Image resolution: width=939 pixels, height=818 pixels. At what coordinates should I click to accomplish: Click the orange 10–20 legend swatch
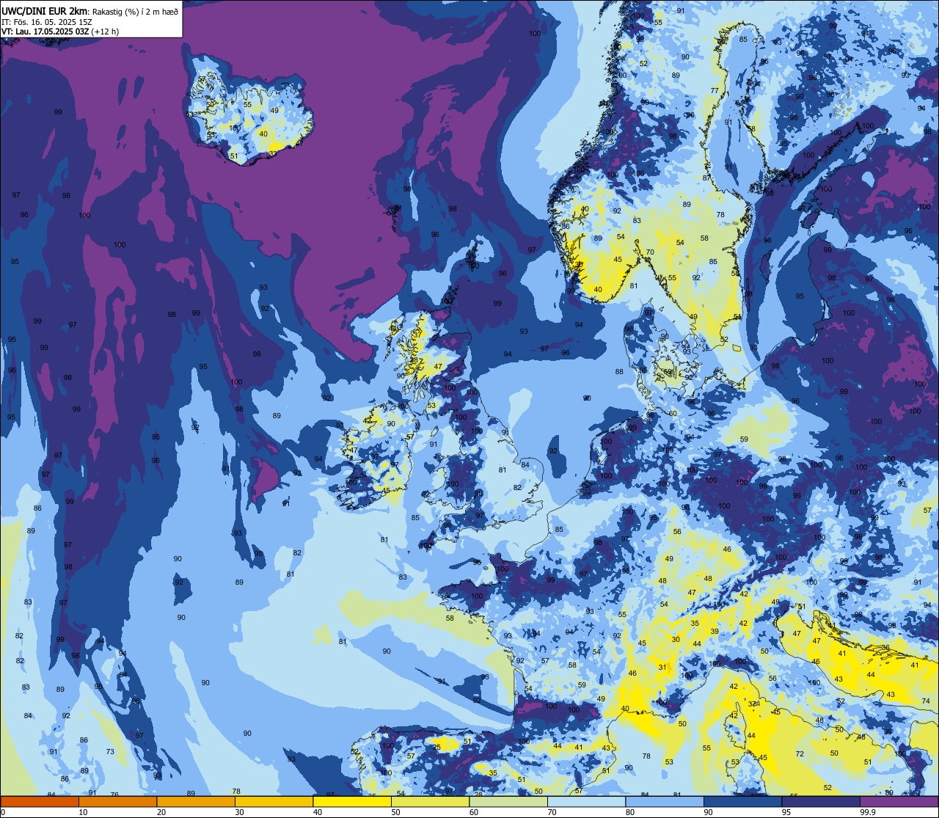(x=117, y=802)
